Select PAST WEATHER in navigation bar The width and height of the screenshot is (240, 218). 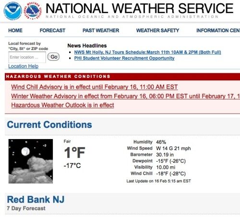[101, 30]
